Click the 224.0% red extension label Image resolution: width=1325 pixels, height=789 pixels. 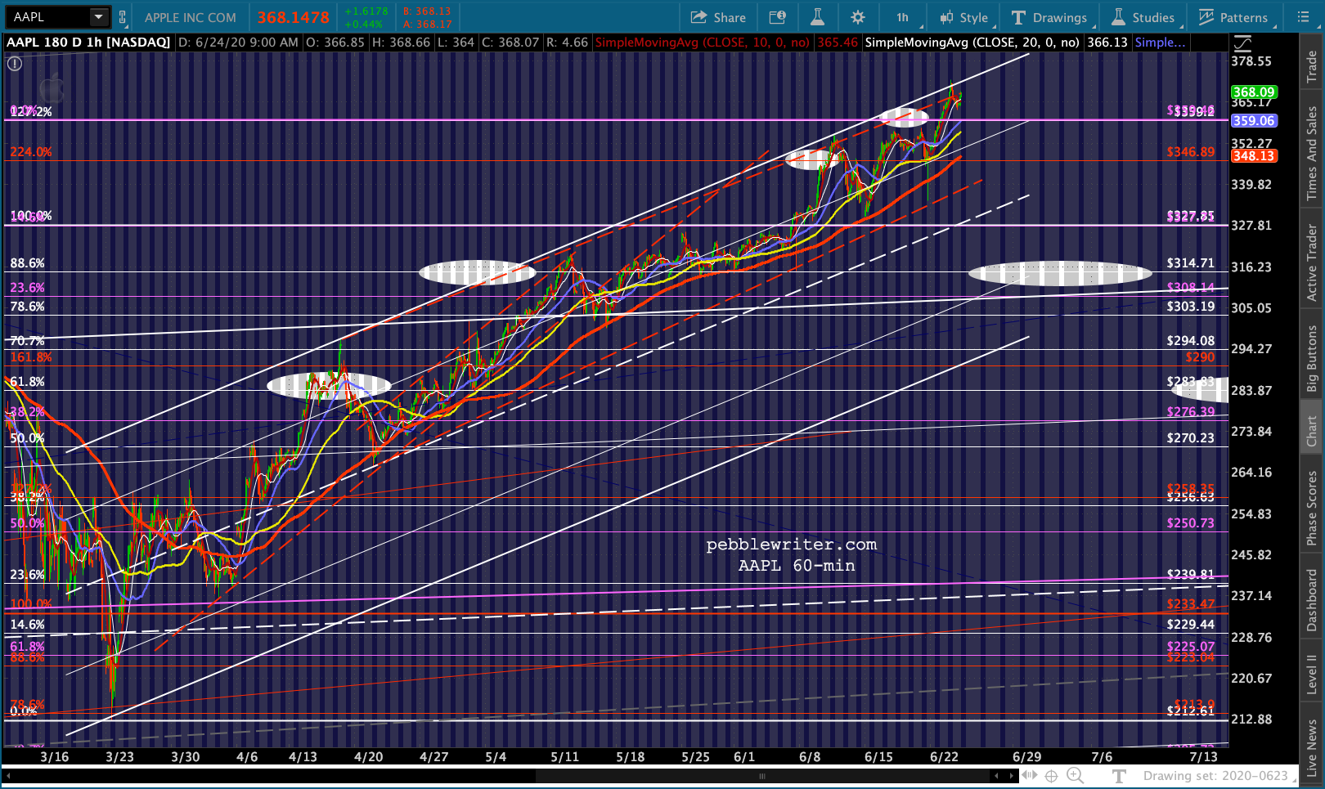[x=31, y=151]
